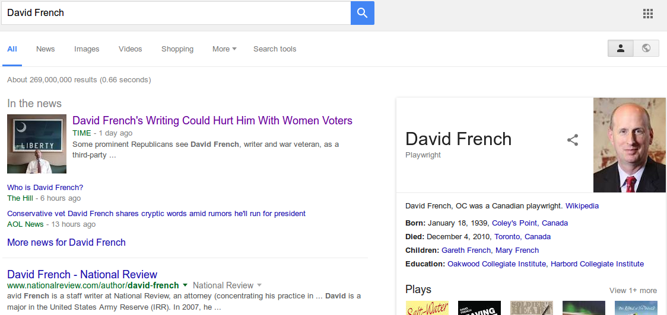Share the David French knowledge panel
667x315 pixels.
(x=573, y=140)
